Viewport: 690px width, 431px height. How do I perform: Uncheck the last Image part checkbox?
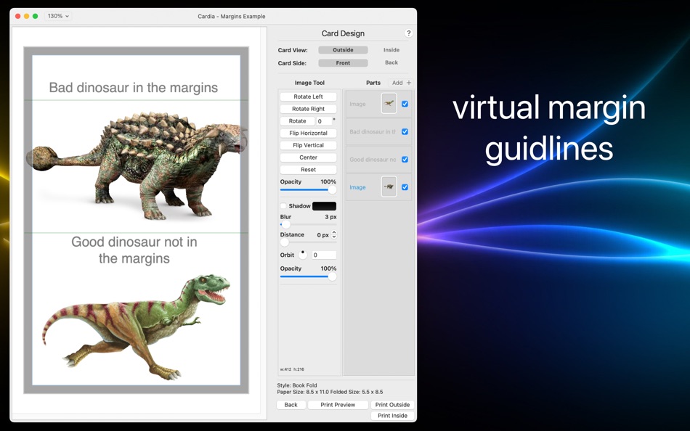[405, 187]
